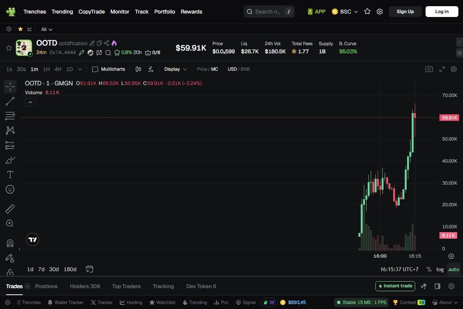This screenshot has width=463, height=309.
Task: Select the crosshair cursor tool
Action: pos(10,87)
